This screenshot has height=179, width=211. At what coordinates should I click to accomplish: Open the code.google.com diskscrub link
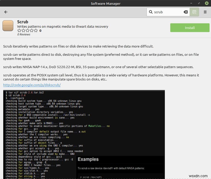[x=32, y=85]
